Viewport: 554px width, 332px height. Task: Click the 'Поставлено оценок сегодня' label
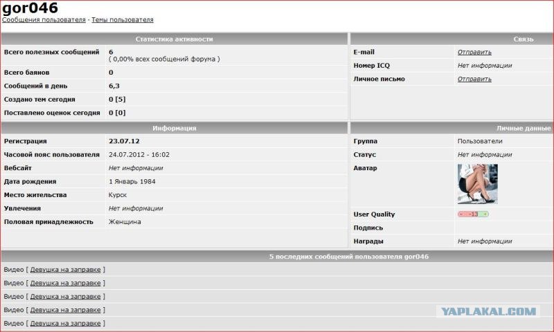coord(52,113)
